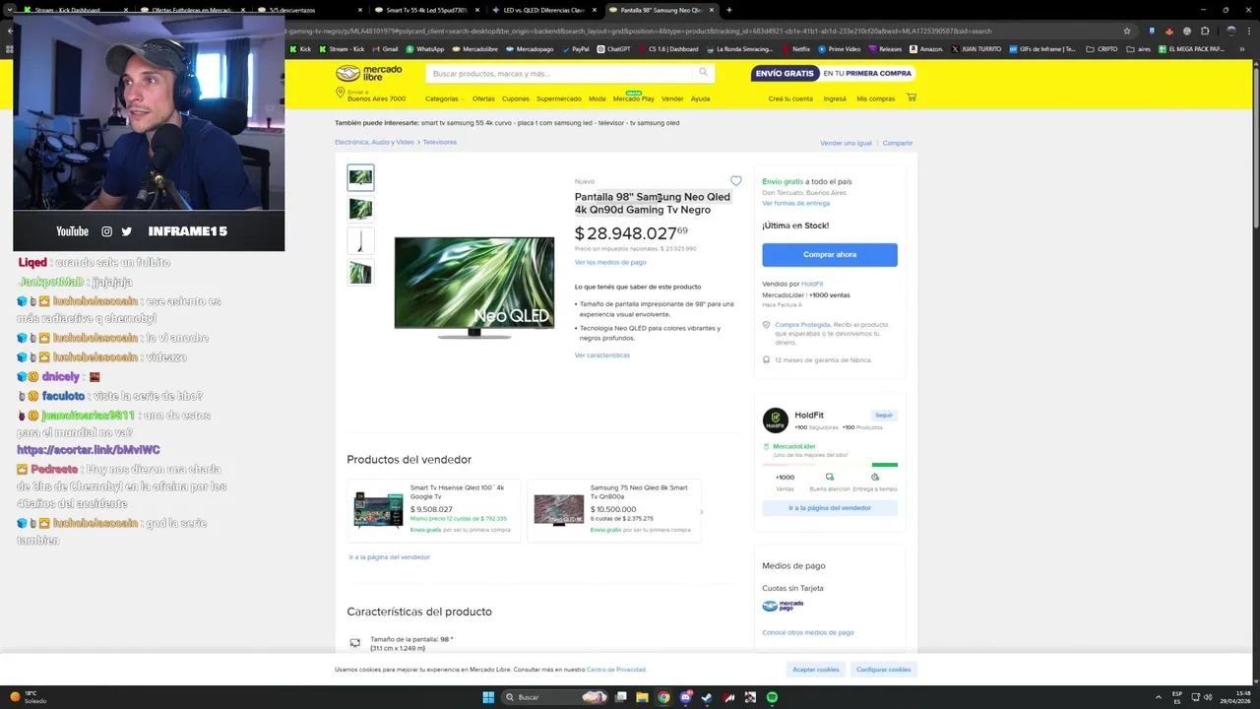This screenshot has height=709, width=1260.
Task: Open Mis compras link
Action: point(876,98)
